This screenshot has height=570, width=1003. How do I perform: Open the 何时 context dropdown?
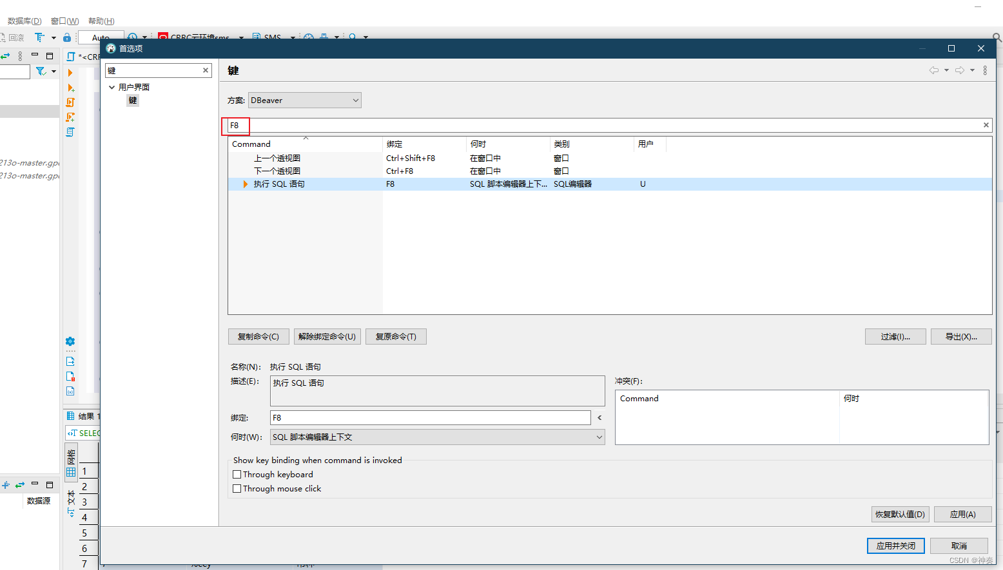pos(437,437)
